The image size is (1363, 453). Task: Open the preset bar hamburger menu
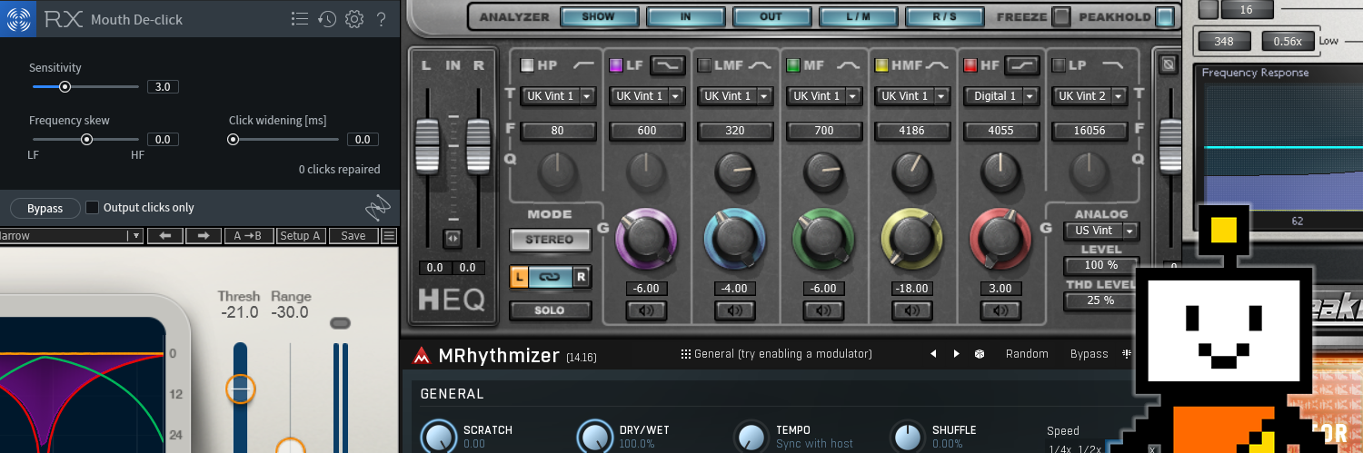[389, 235]
